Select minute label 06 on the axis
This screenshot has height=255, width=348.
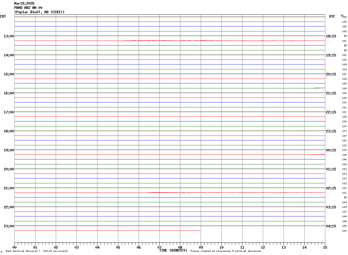[139, 248]
